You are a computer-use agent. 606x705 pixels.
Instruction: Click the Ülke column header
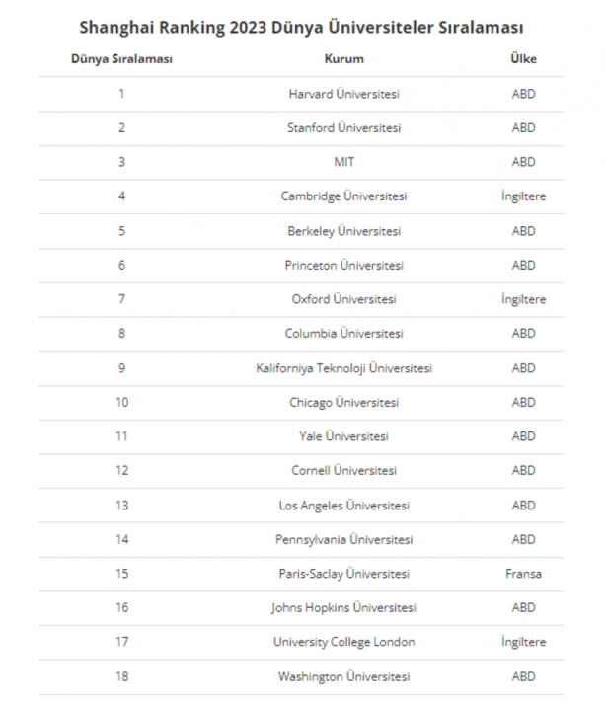(x=523, y=59)
